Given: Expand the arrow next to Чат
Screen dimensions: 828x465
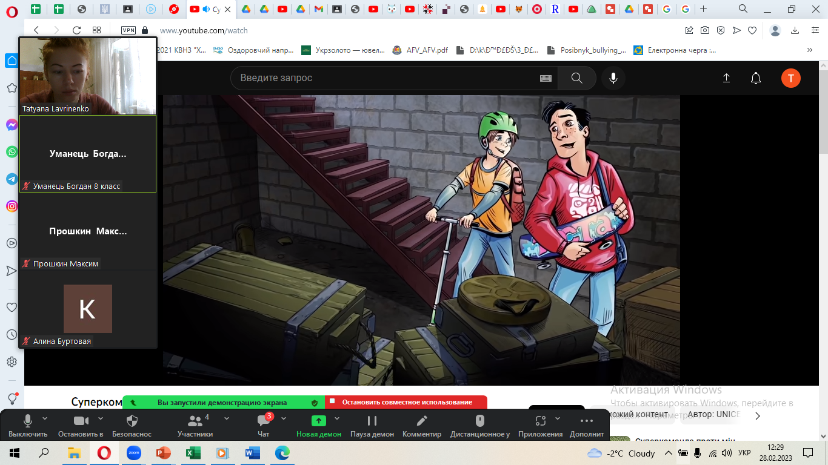Looking at the screenshot, I should pos(284,418).
